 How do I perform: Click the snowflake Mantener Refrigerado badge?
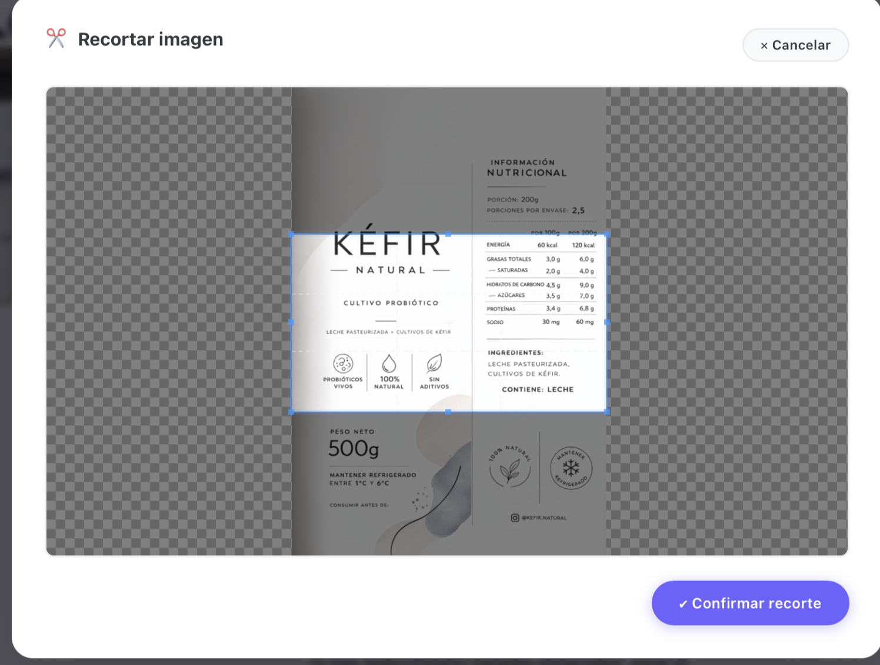point(571,468)
